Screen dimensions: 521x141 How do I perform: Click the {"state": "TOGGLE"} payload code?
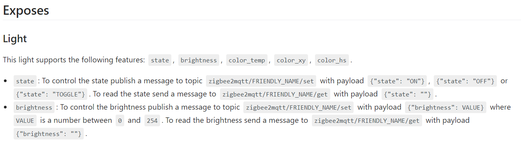pyautogui.click(x=51, y=94)
